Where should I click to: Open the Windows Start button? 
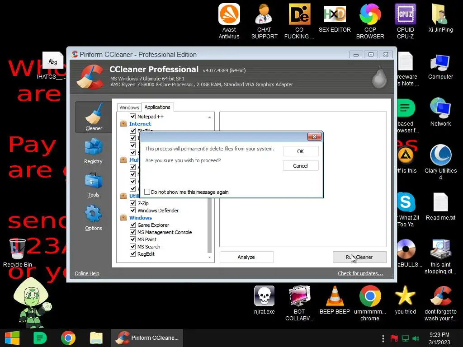[12, 338]
